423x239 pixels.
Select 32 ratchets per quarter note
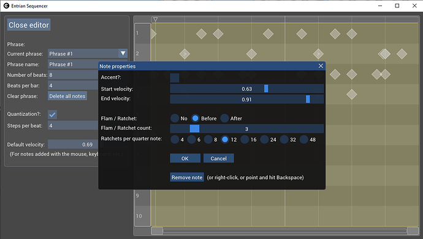[284, 139]
